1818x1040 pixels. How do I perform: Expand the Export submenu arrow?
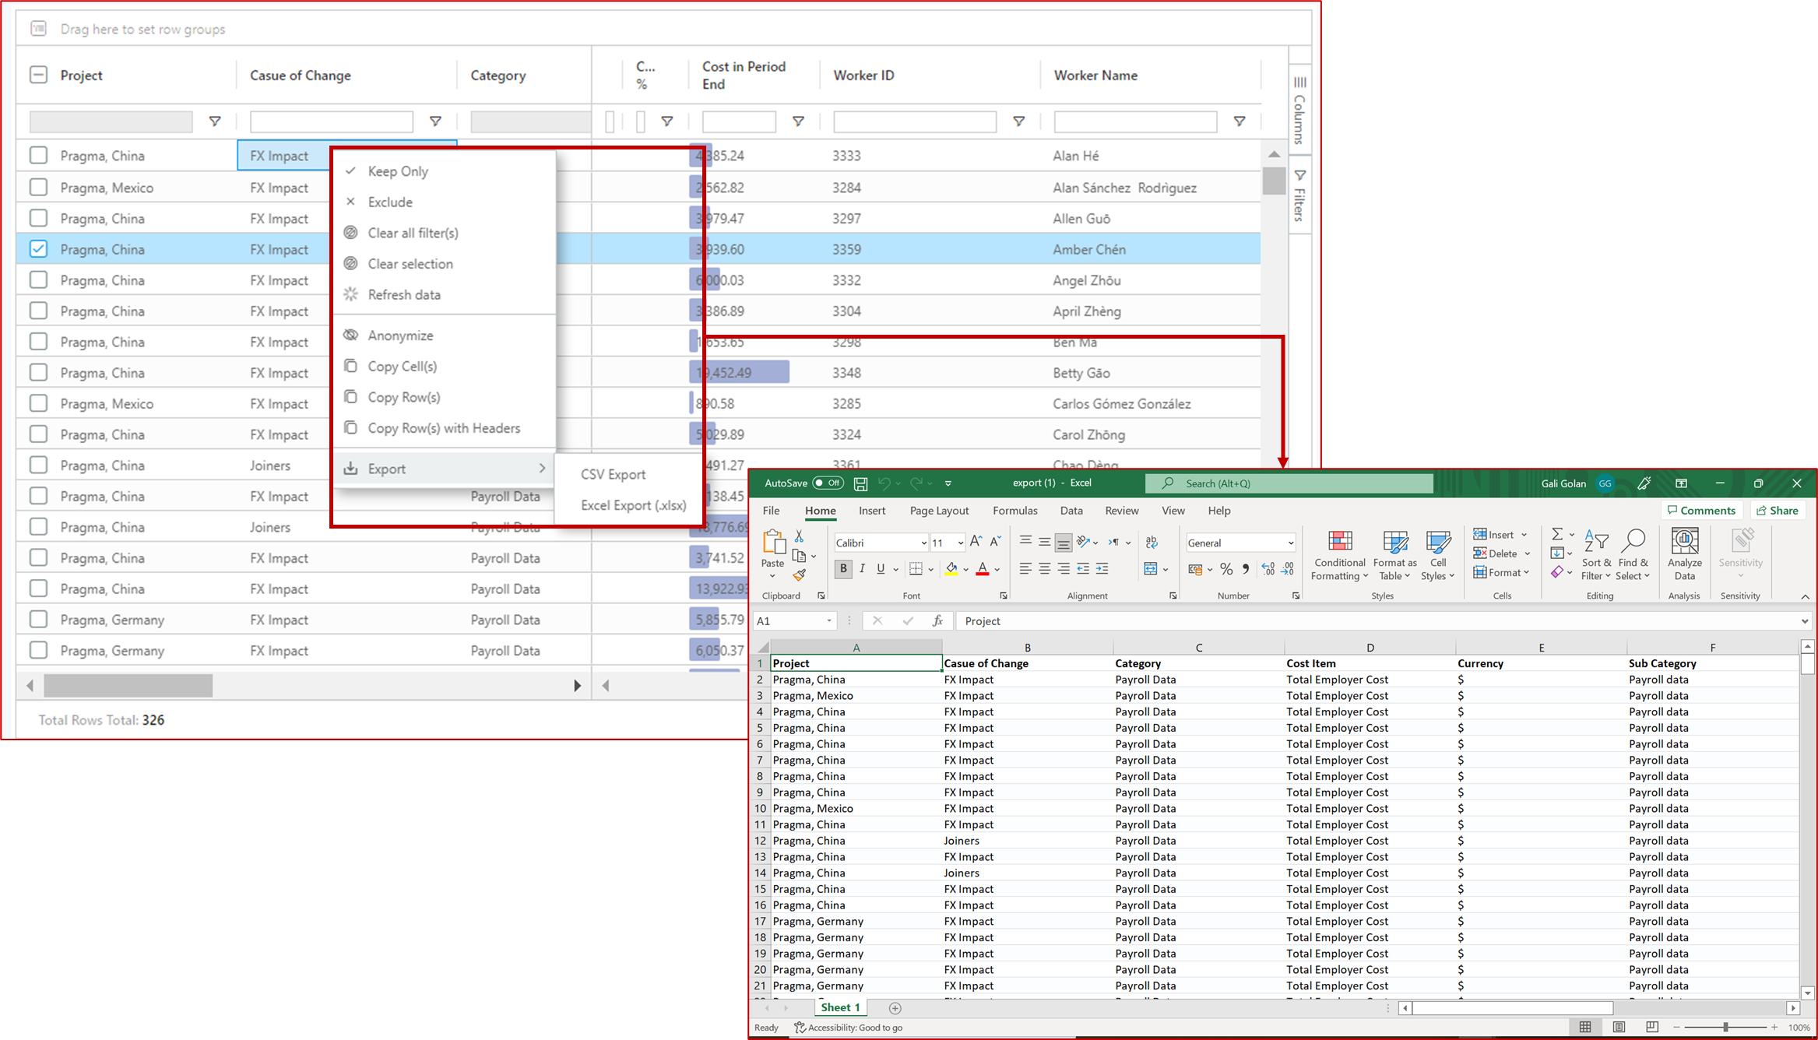pos(542,469)
